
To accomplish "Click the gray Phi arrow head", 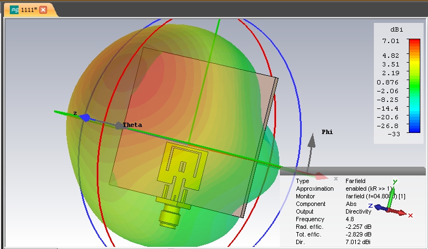I will pyautogui.click(x=311, y=141).
